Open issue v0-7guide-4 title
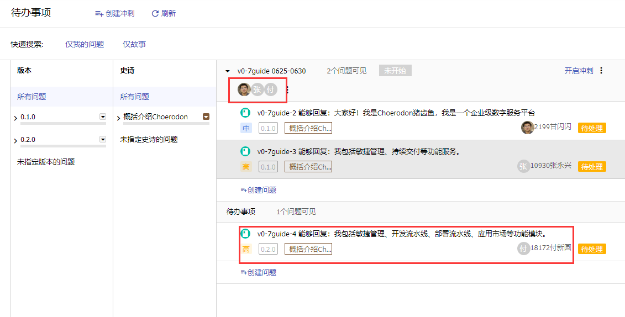The width and height of the screenshot is (625, 317). tap(402, 234)
